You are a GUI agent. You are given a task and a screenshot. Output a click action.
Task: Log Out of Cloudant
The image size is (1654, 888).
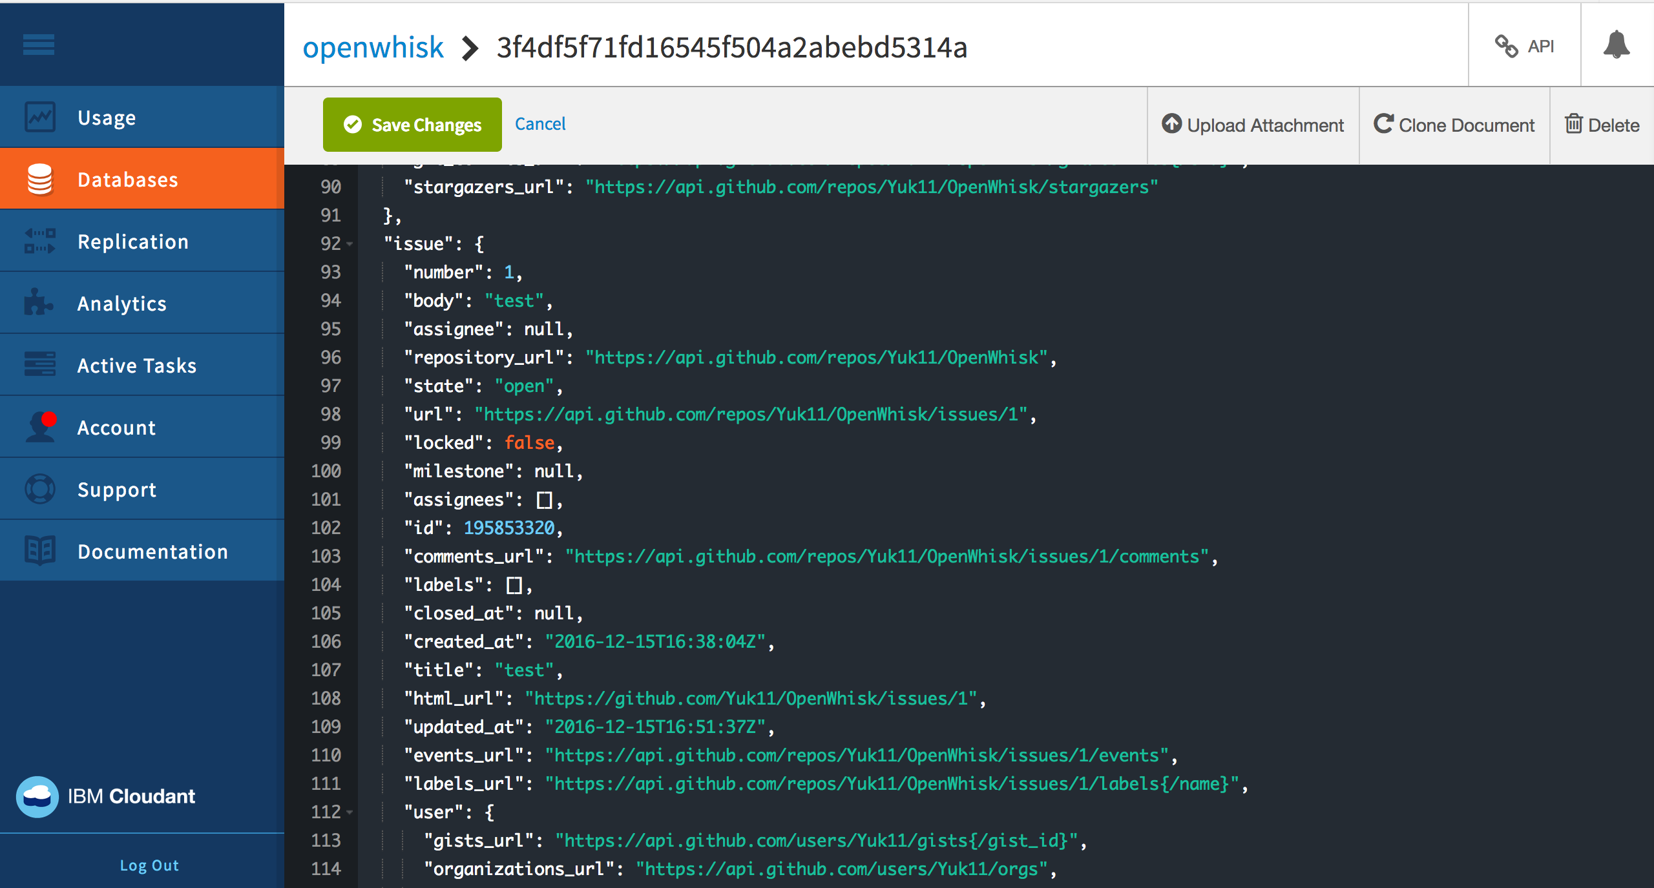(x=149, y=865)
